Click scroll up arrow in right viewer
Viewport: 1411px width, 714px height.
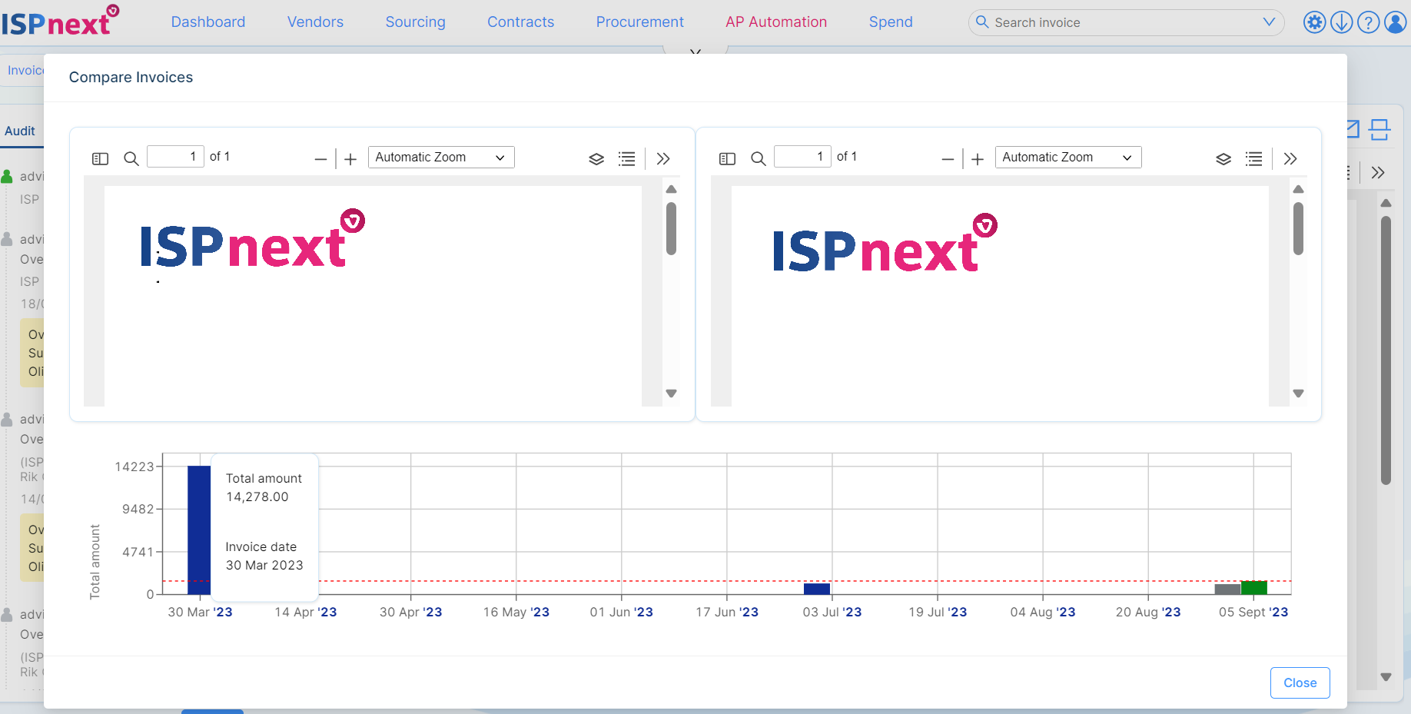pyautogui.click(x=1298, y=189)
